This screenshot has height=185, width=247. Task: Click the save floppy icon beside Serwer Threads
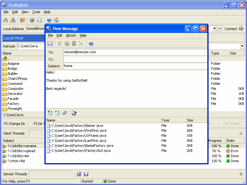click(86, 174)
